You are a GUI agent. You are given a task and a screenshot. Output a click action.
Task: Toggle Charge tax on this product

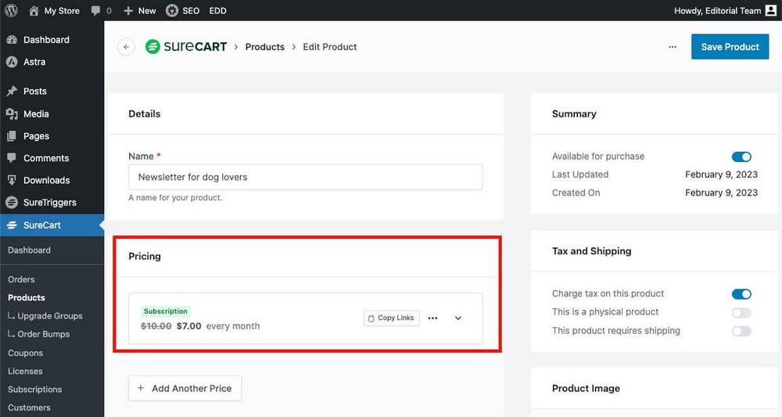point(741,294)
